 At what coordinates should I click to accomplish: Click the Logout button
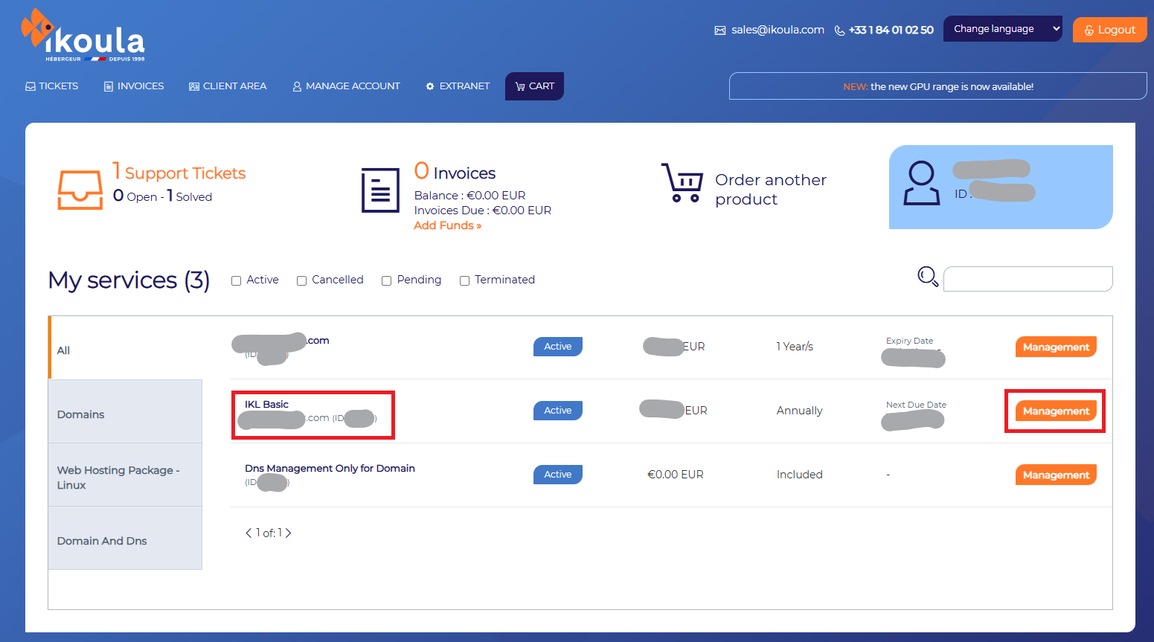point(1109,30)
